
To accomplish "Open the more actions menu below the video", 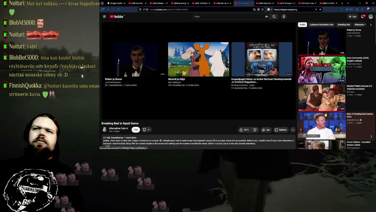I will pos(293,130).
